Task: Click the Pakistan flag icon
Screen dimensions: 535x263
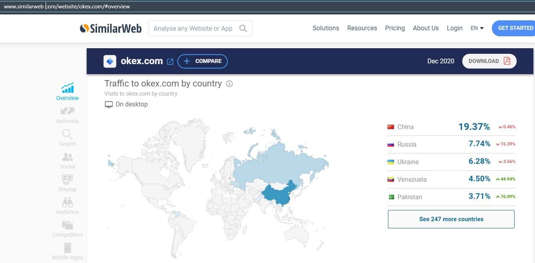Action: [391, 197]
